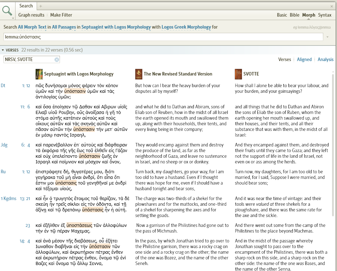
Task: Show results in Verses view
Action: point(284,60)
